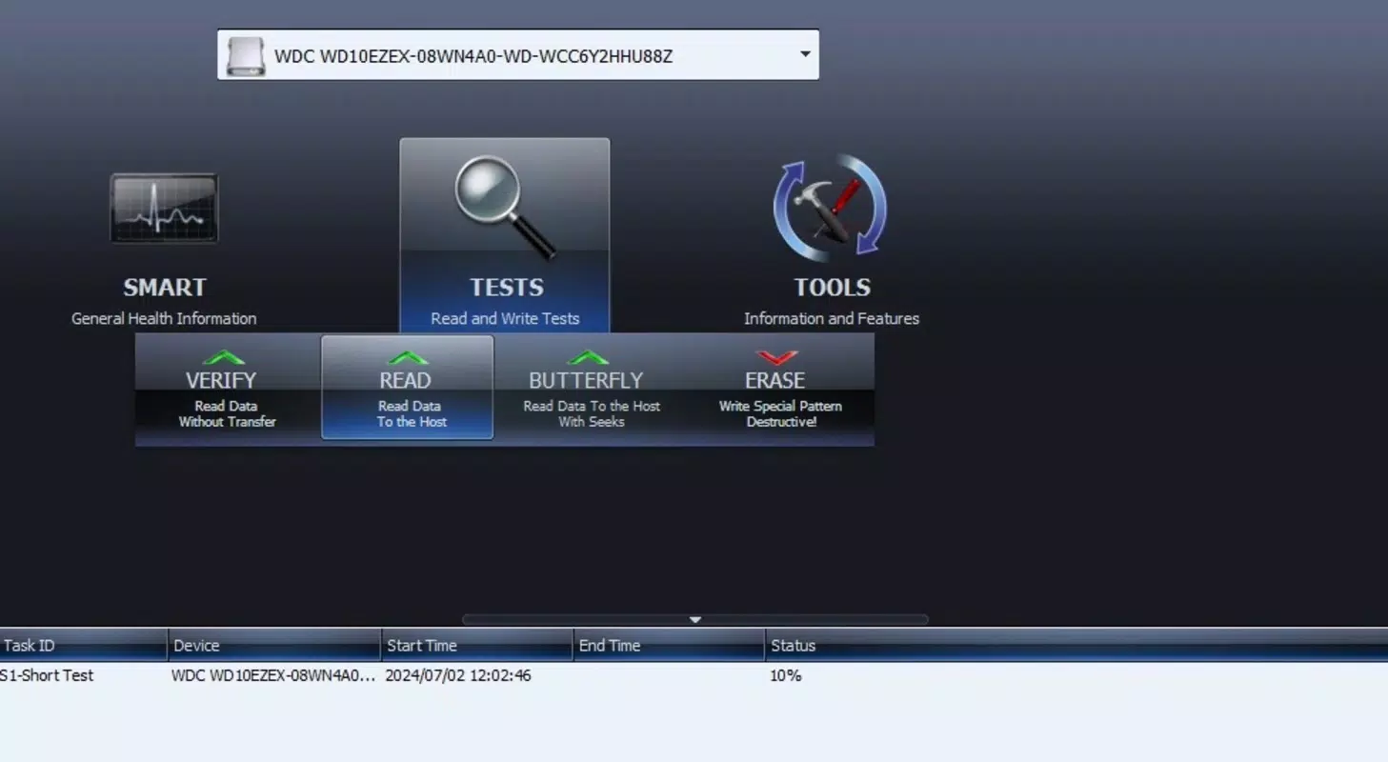Image resolution: width=1388 pixels, height=762 pixels.
Task: Collapse the panel with the small down triangle
Action: (x=695, y=620)
